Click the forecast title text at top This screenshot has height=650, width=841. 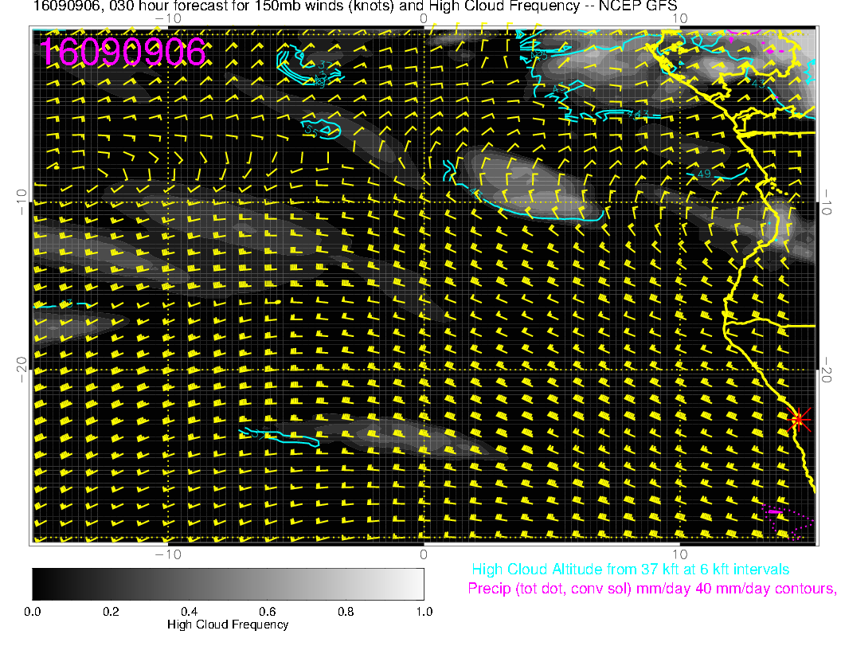click(355, 6)
